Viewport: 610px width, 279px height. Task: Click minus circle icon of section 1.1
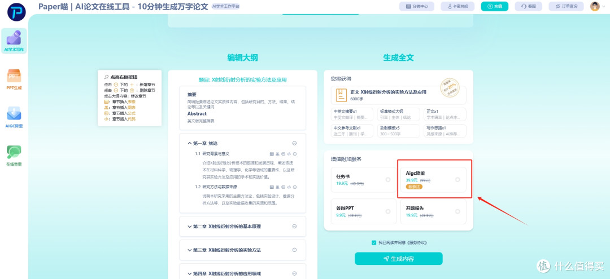[294, 154]
